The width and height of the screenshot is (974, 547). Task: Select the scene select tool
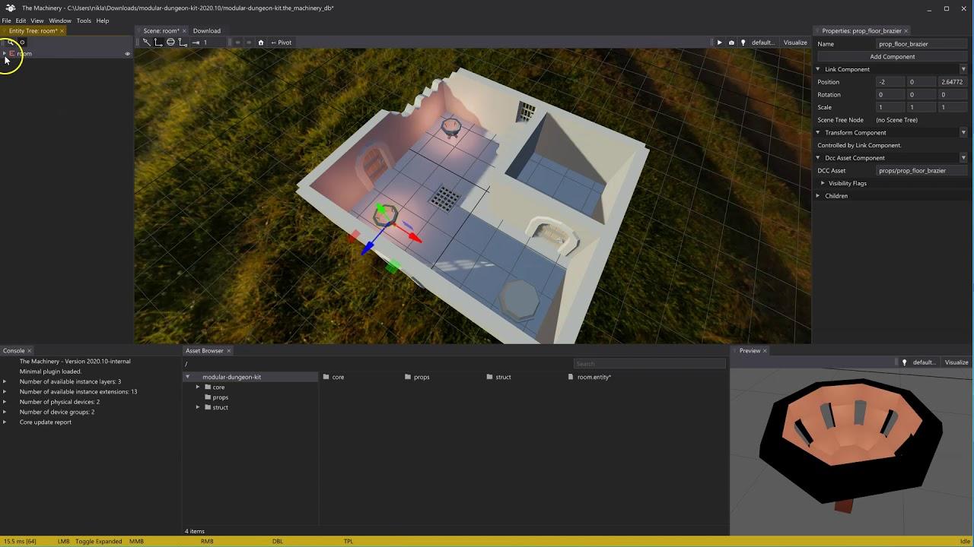(146, 43)
